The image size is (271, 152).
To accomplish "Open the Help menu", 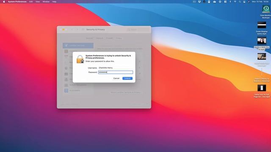I will point(54,2).
